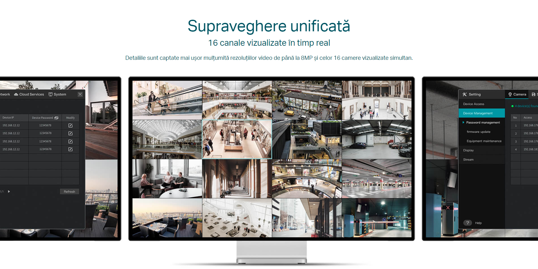Open Display settings item
This screenshot has height=269, width=538.
(482, 150)
